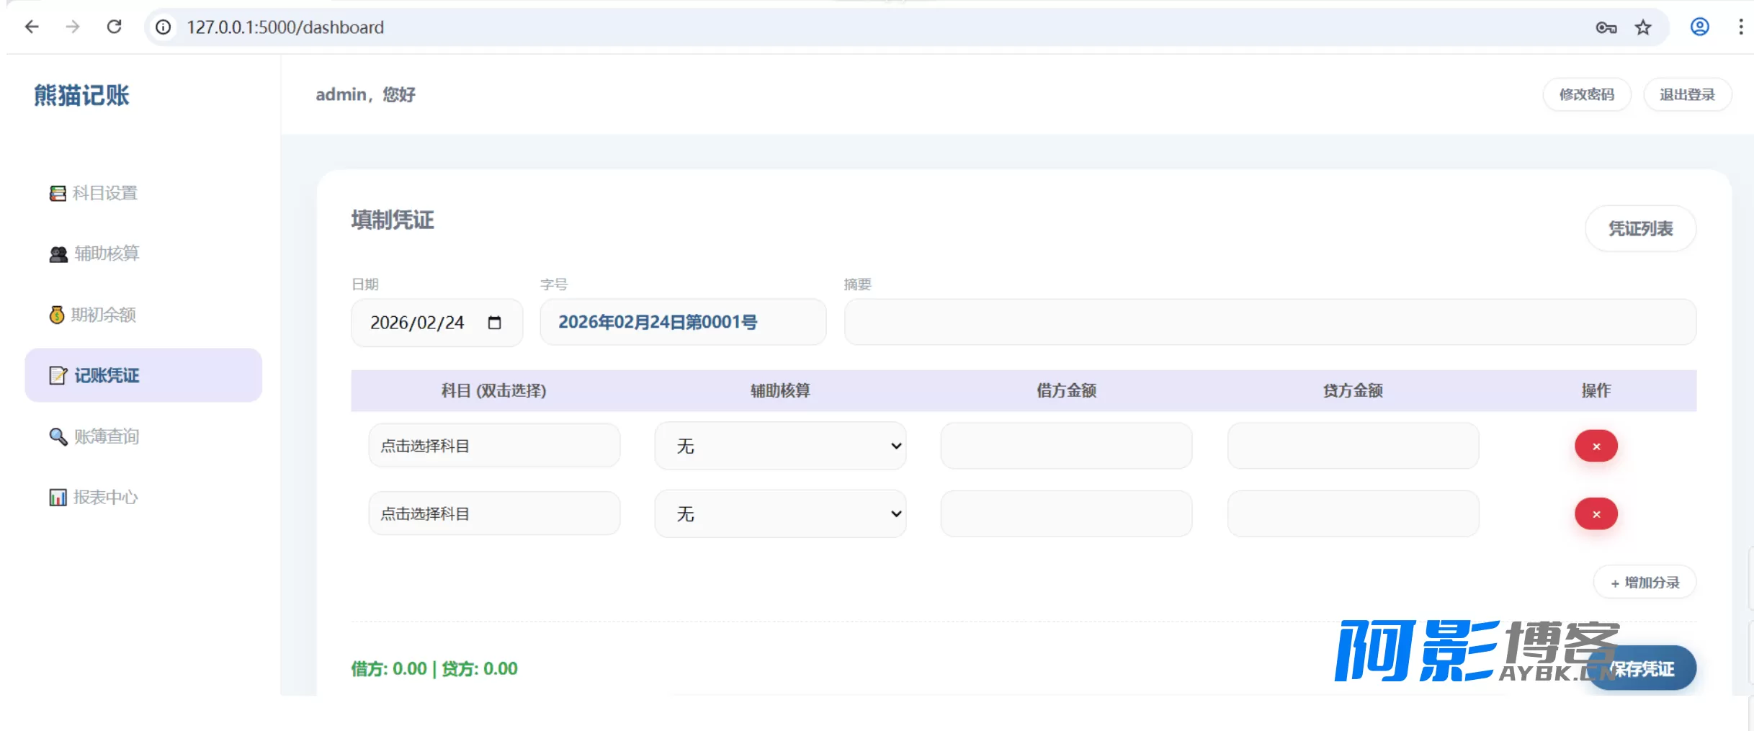The height and width of the screenshot is (731, 1754).
Task: Go to 辅助核算 sidebar item
Action: (x=94, y=254)
